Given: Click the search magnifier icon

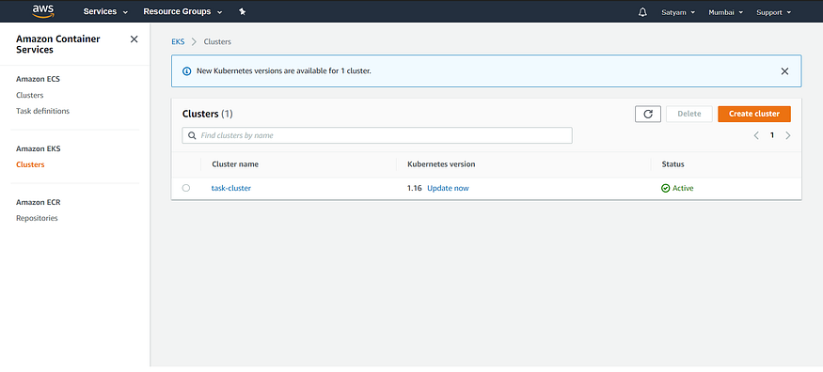Looking at the screenshot, I should coord(192,135).
